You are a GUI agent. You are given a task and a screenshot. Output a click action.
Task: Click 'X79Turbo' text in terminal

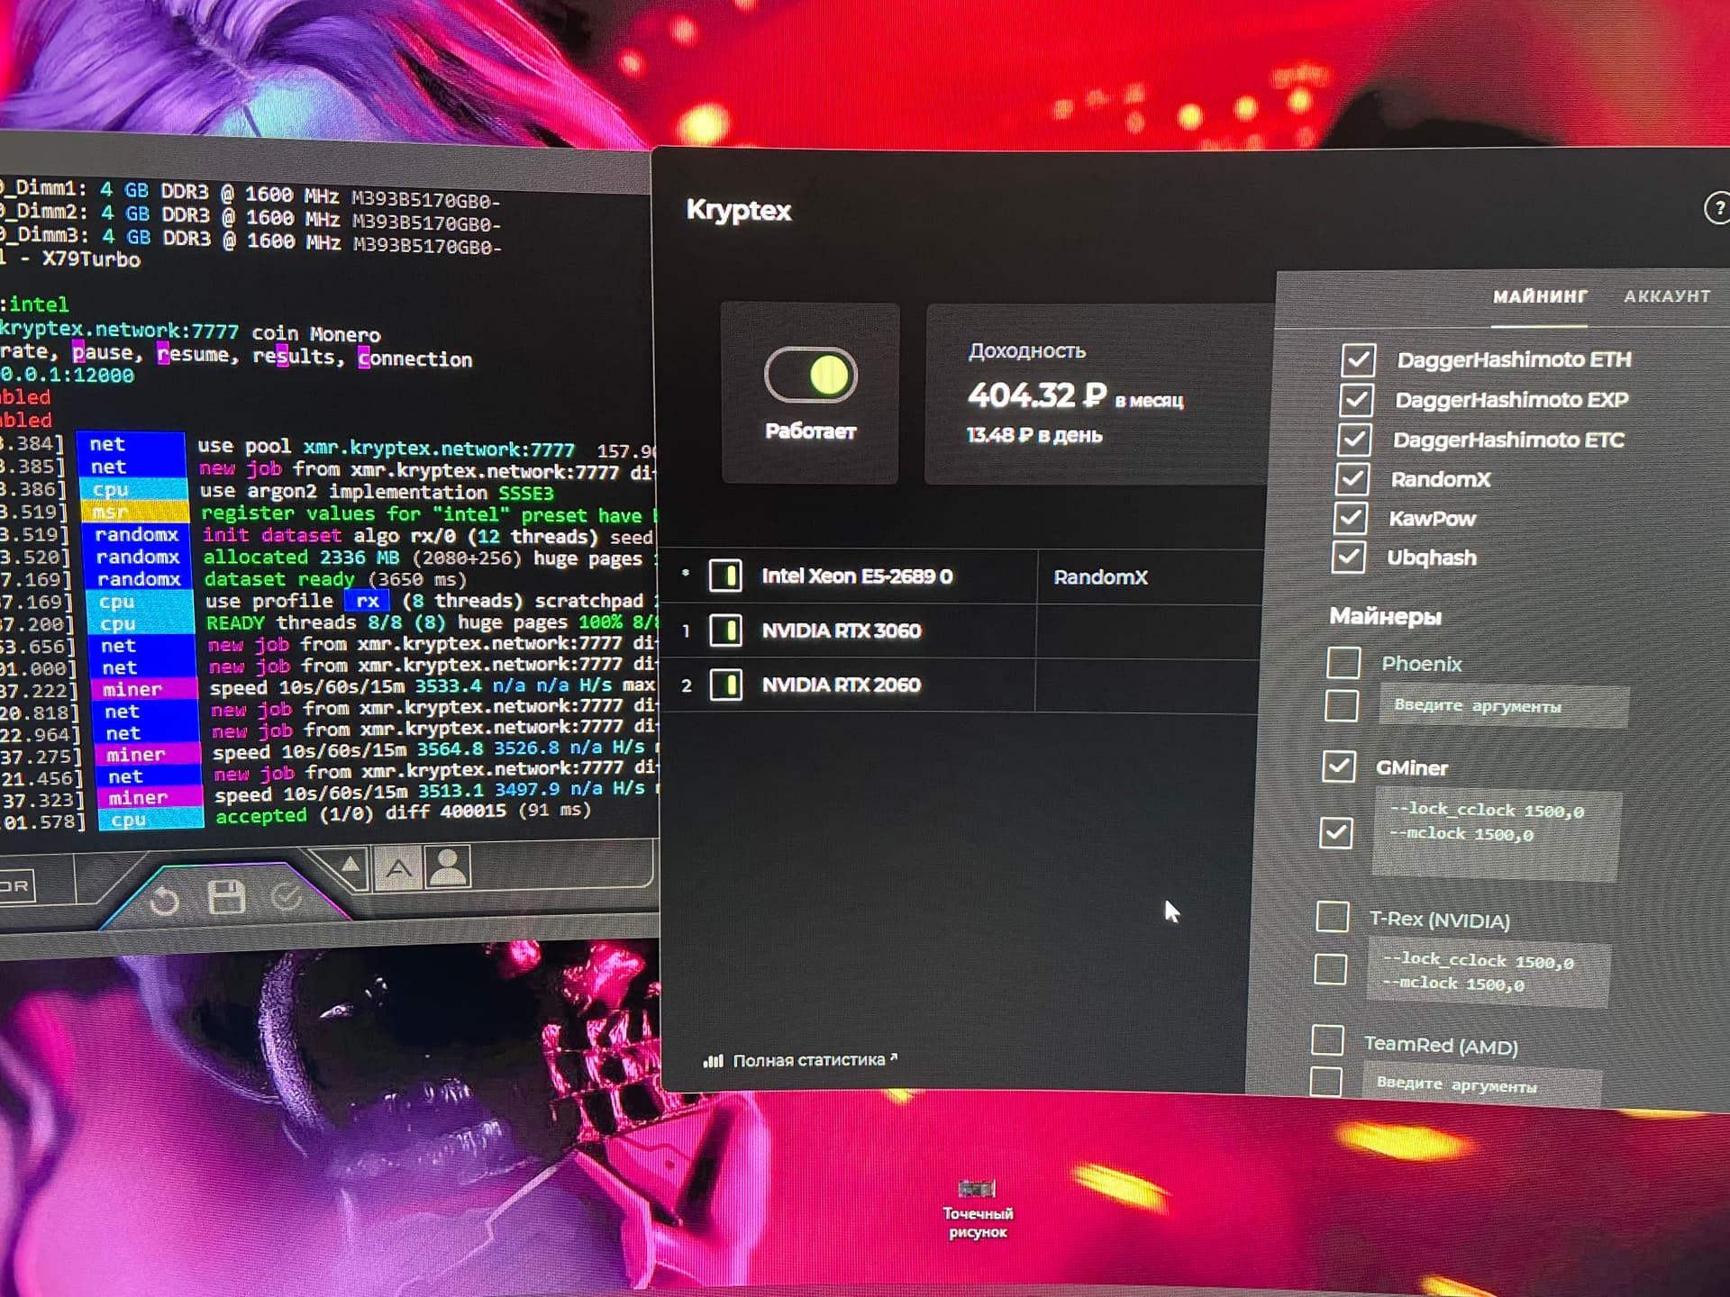[x=91, y=259]
